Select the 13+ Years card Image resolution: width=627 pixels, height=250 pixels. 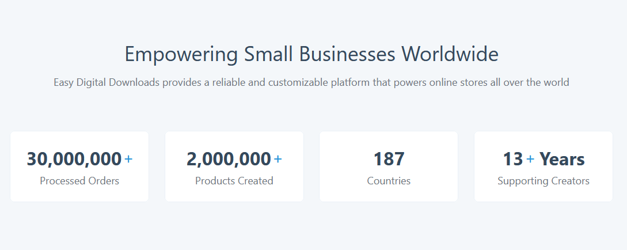pos(544,166)
